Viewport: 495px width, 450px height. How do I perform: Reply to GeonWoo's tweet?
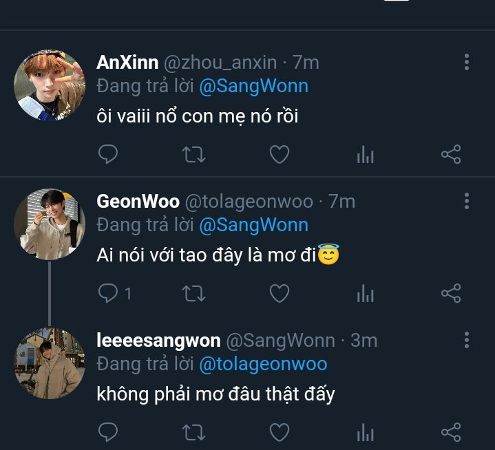(108, 294)
